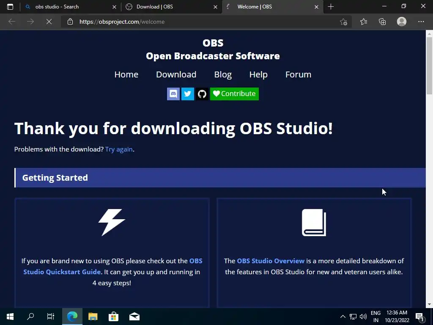This screenshot has height=325, width=433.
Task: Open the network status tray icon
Action: point(353,317)
